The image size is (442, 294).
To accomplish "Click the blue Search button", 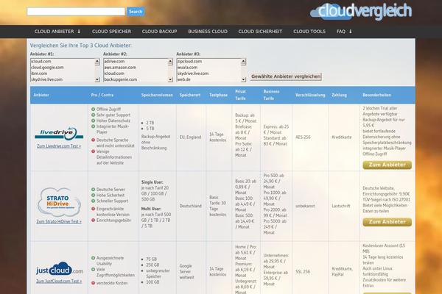I will tap(136, 12).
